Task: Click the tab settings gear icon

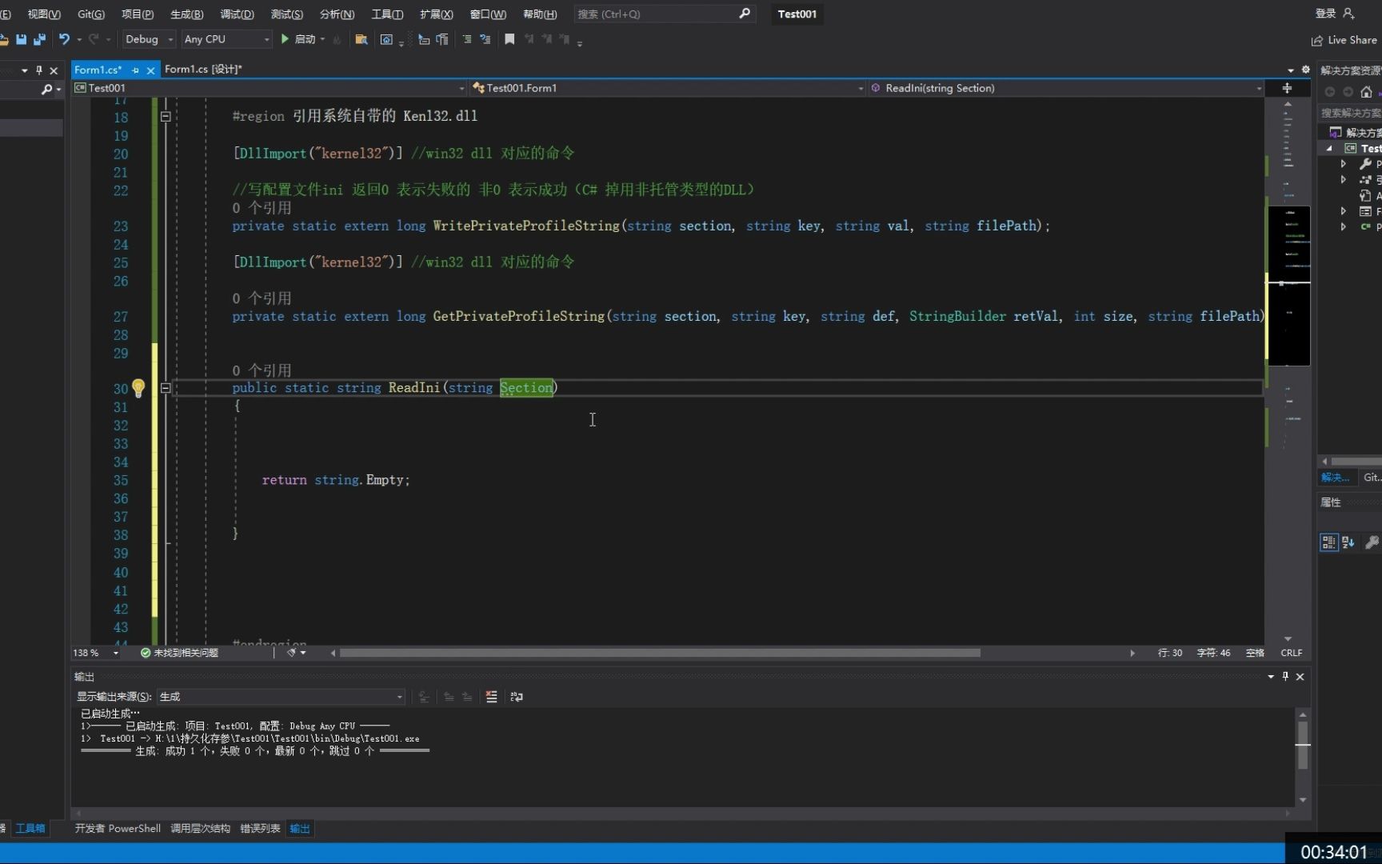Action: pos(1306,70)
